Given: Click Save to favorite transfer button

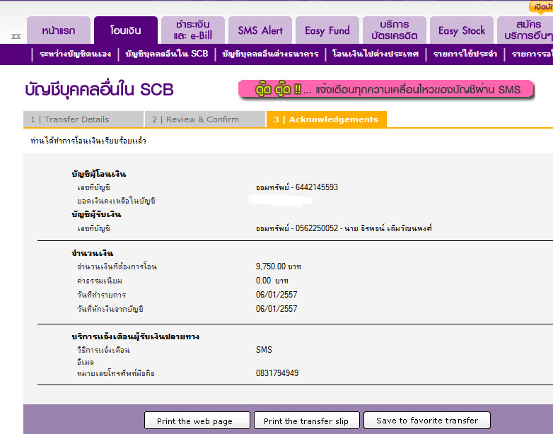Looking at the screenshot, I should [427, 421].
